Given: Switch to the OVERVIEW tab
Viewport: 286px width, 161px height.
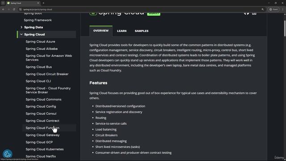Looking at the screenshot, I should click(x=101, y=31).
